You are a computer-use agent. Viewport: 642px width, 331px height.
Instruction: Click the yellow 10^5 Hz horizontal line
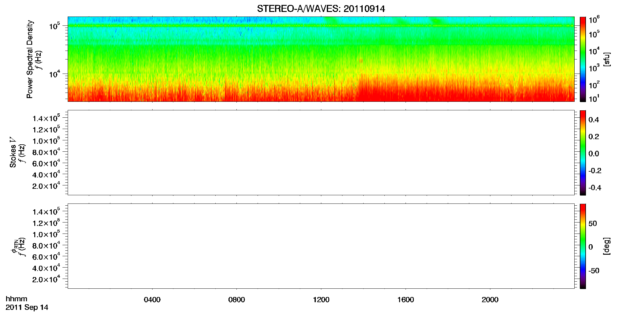click(321, 26)
